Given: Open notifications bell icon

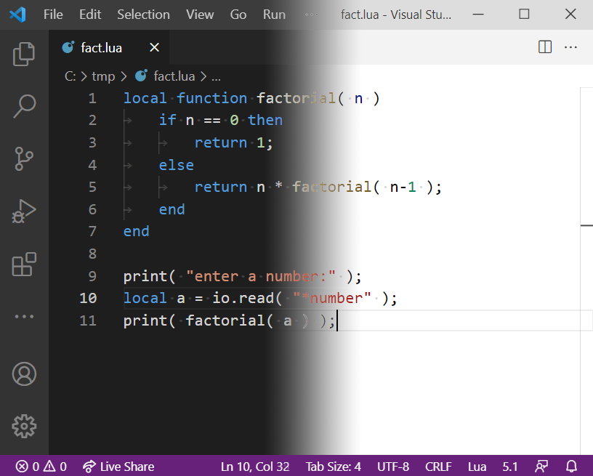Looking at the screenshot, I should click(571, 466).
